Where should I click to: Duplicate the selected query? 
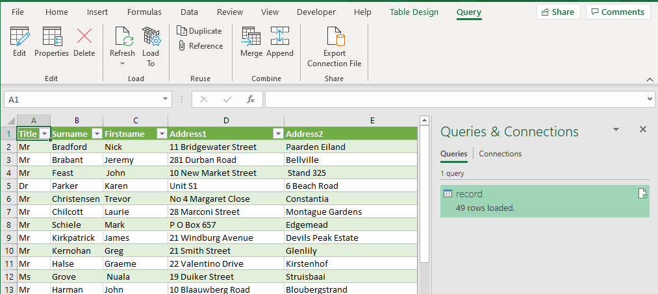199,31
